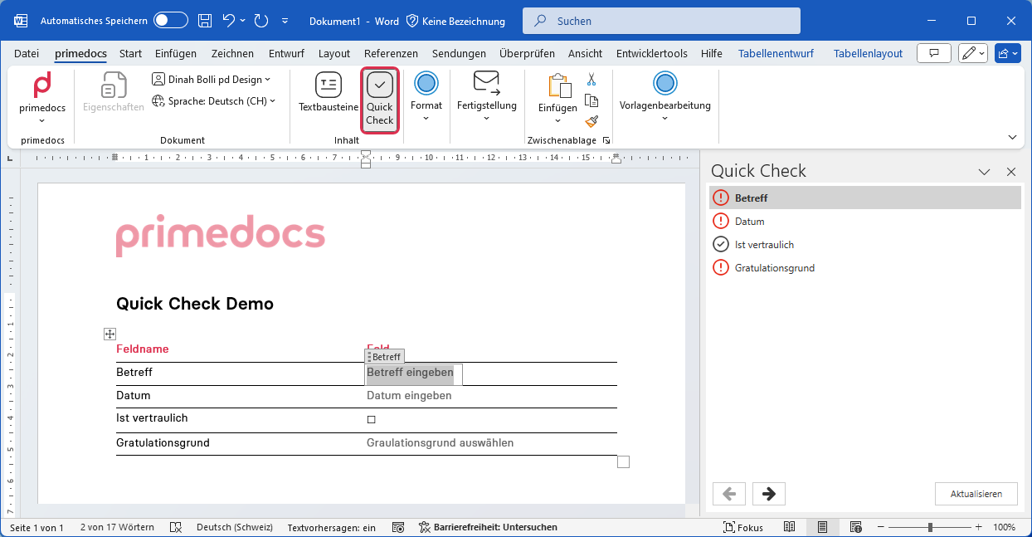Cut with the scissors icon
Viewport: 1032px width, 537px height.
pyautogui.click(x=591, y=80)
